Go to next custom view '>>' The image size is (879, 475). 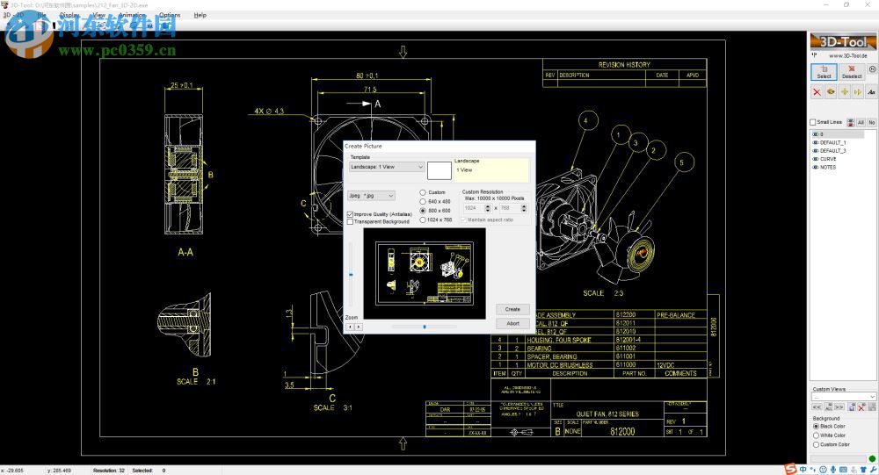(x=839, y=407)
